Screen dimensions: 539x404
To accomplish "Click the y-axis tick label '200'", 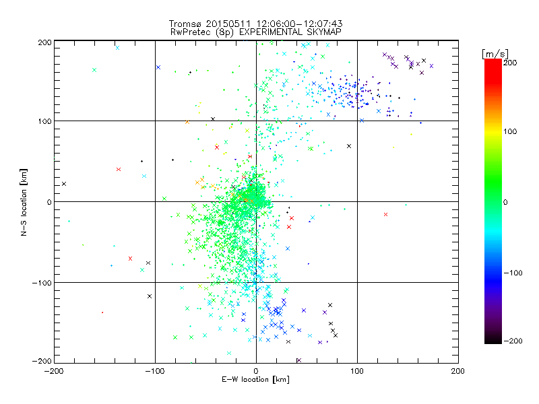I will click(x=44, y=42).
